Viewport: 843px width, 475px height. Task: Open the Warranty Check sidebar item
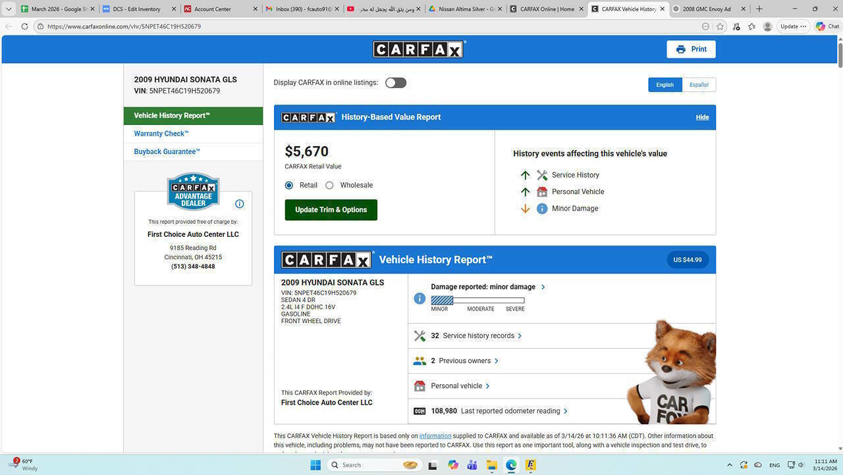(x=161, y=134)
